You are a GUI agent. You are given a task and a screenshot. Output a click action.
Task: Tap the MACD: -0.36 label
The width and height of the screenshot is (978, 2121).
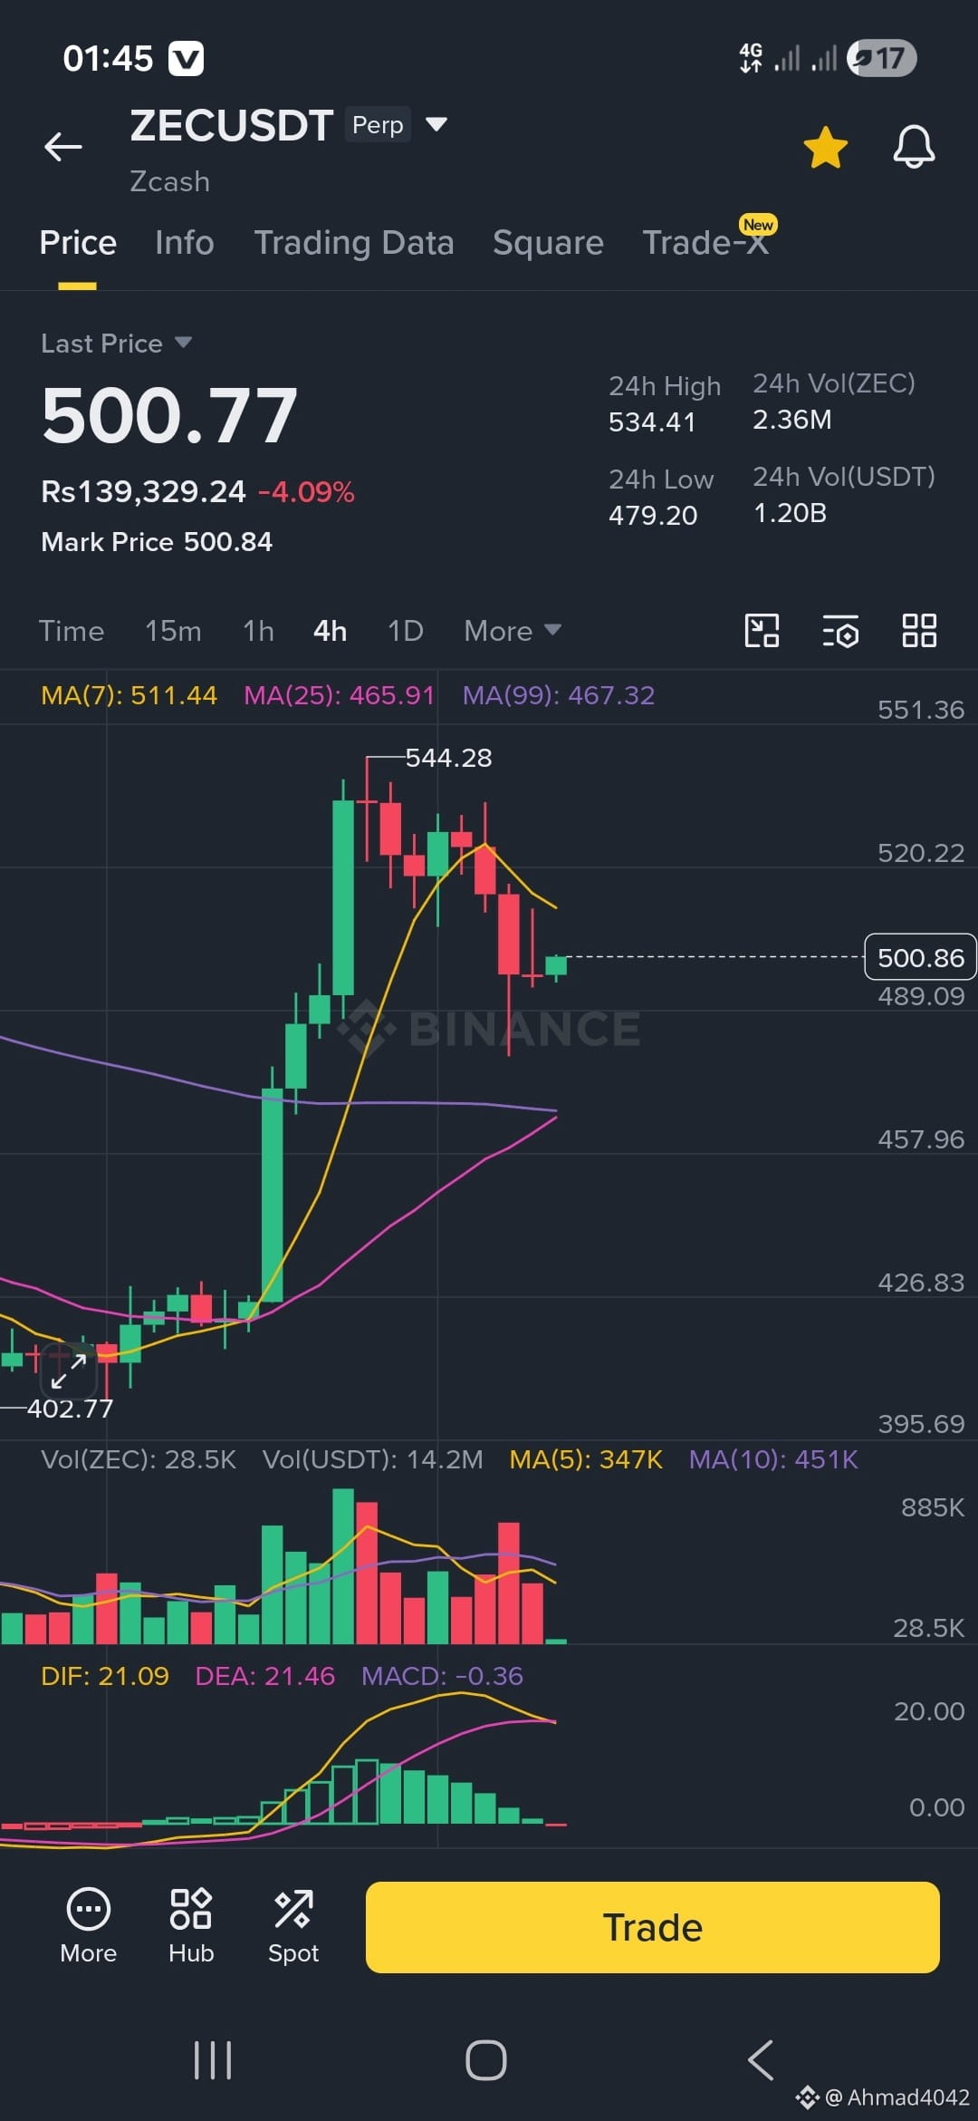[442, 1676]
